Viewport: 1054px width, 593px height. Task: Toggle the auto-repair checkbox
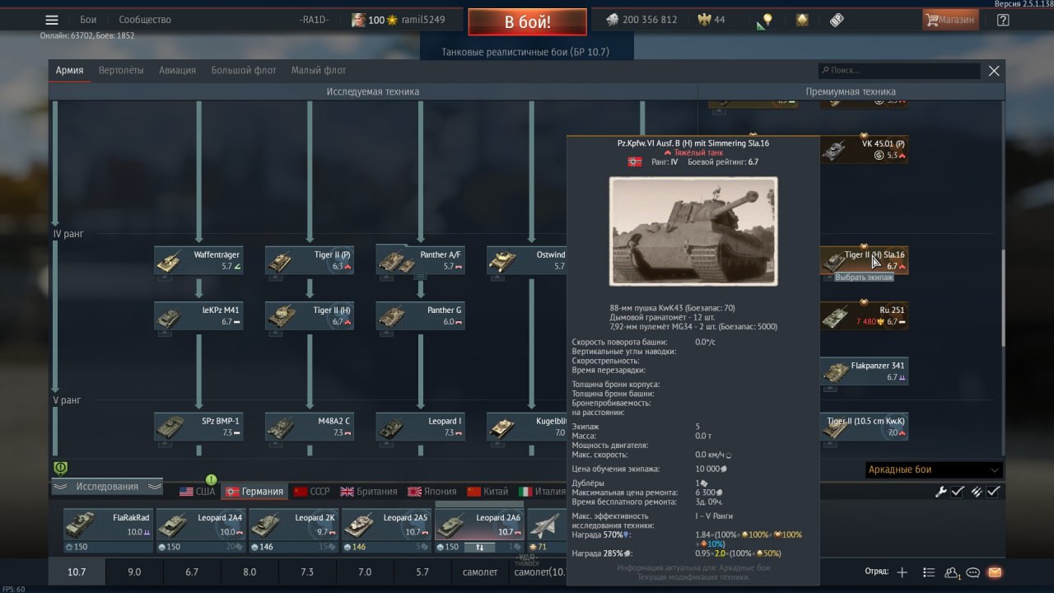click(x=958, y=492)
